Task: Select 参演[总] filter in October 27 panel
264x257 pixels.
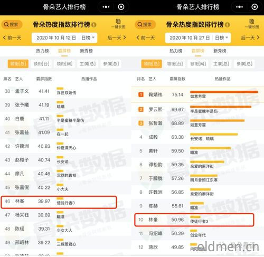Action: 244,64
